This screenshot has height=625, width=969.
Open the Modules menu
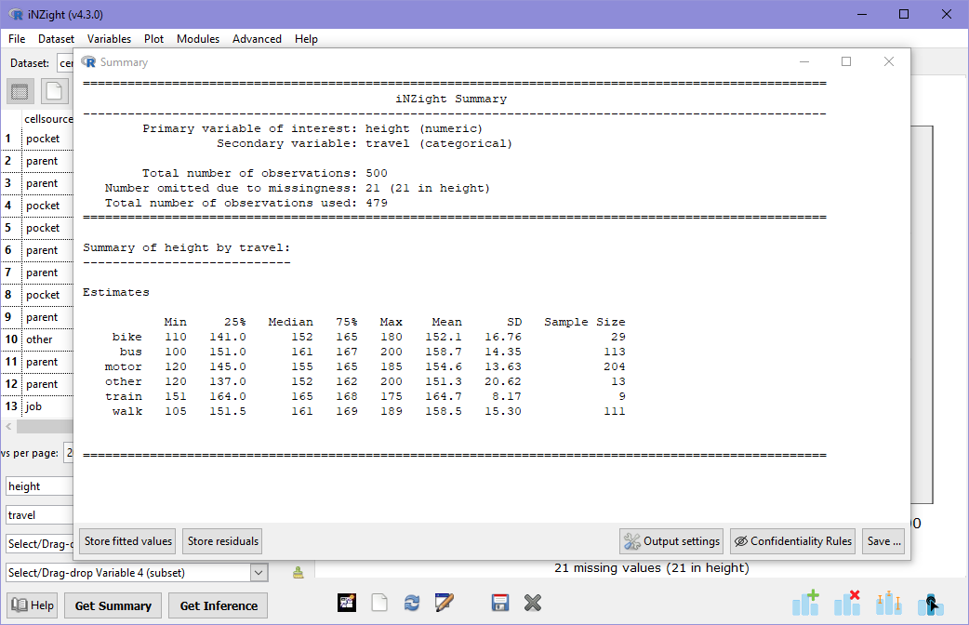198,39
